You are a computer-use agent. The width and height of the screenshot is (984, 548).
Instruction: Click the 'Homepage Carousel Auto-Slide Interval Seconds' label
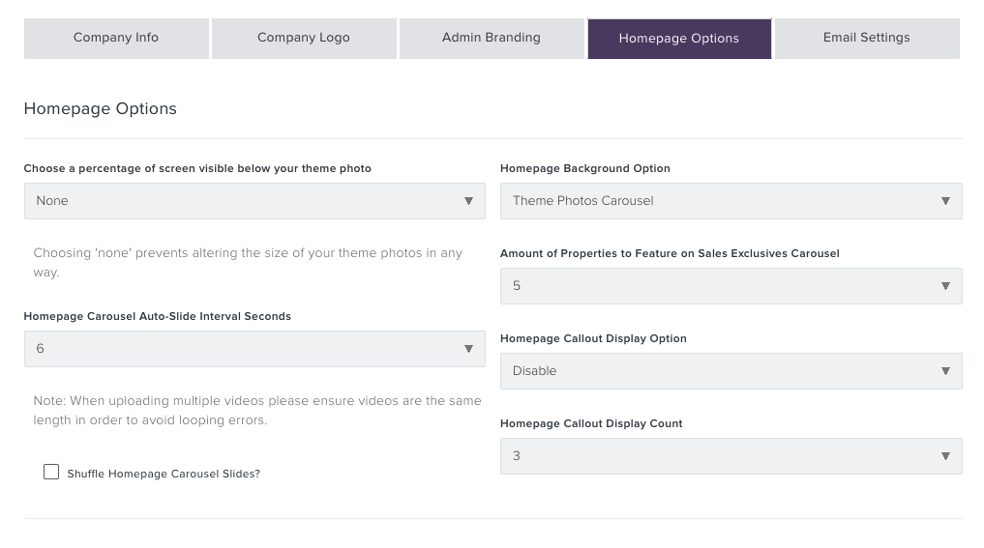click(x=158, y=316)
